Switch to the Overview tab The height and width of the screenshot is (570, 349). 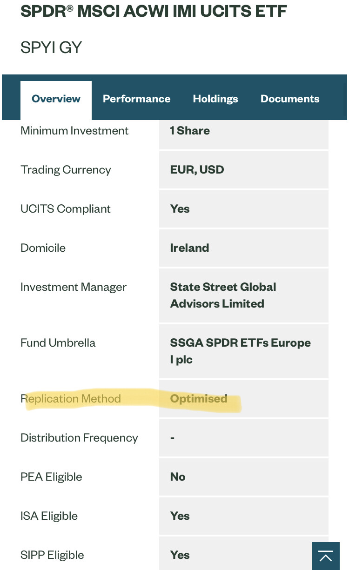[x=56, y=99]
